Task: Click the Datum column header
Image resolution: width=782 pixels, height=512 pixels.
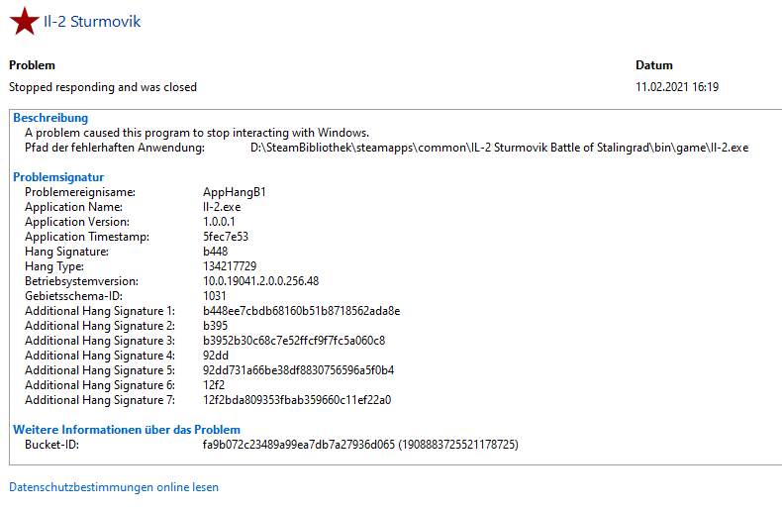Action: click(x=654, y=65)
